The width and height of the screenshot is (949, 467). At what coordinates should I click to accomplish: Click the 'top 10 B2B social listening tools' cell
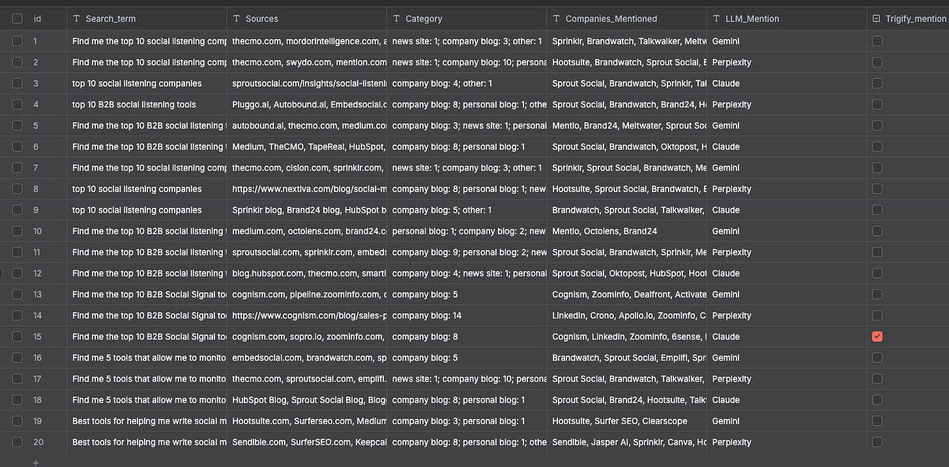(x=147, y=104)
